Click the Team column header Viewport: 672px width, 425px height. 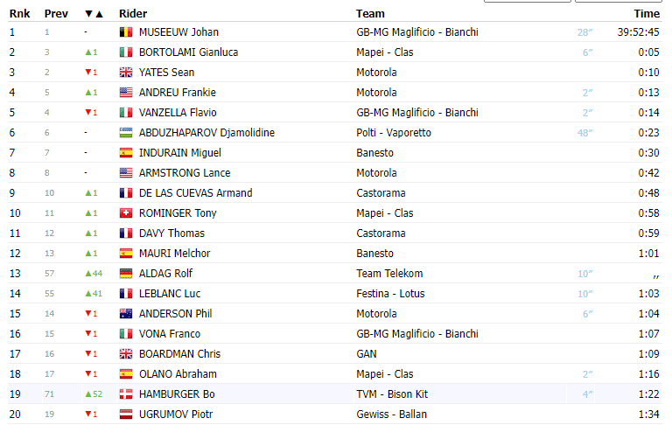click(370, 14)
